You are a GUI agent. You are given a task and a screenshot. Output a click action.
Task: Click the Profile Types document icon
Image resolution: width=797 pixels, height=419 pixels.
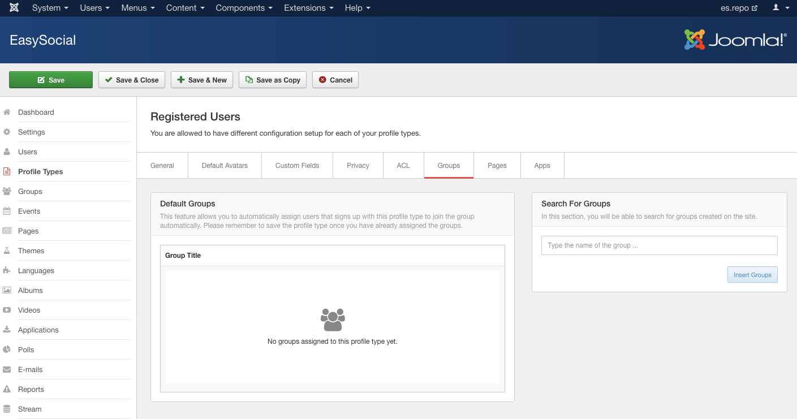click(x=7, y=171)
